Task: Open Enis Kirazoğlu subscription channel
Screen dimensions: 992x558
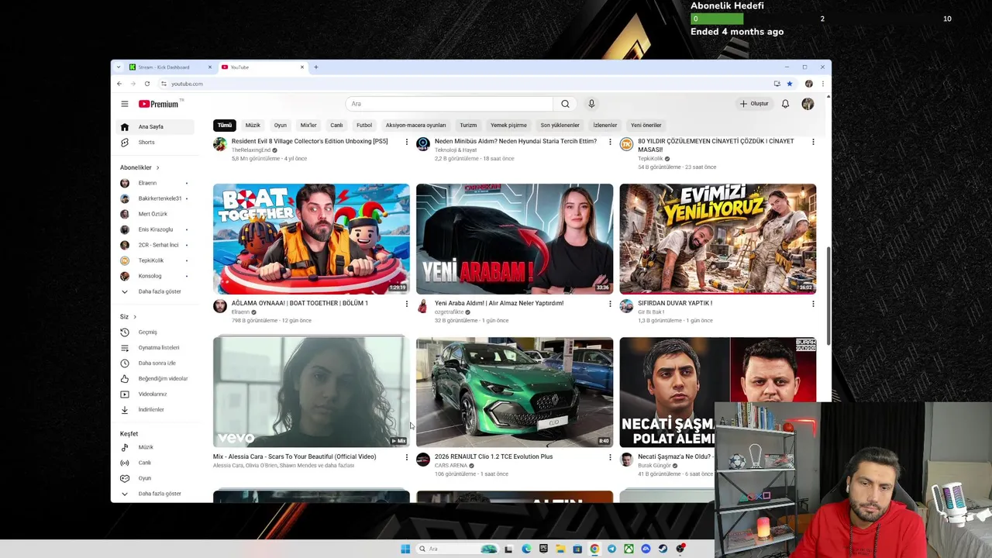Action: point(156,229)
